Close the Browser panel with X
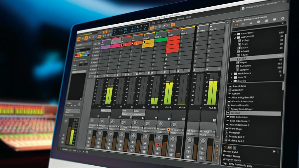 pos(283,23)
